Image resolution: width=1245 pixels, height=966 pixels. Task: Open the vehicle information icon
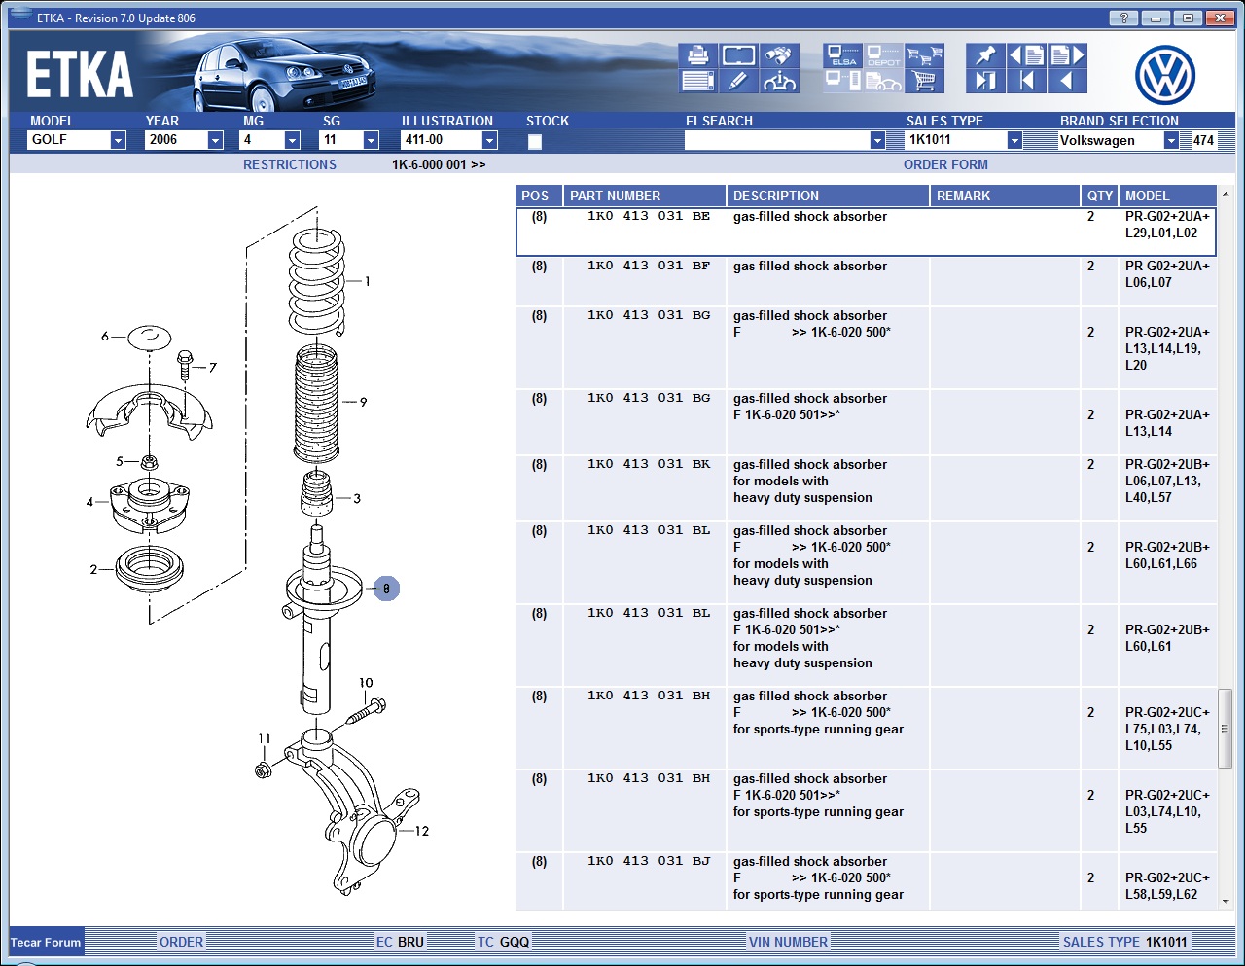point(779,81)
